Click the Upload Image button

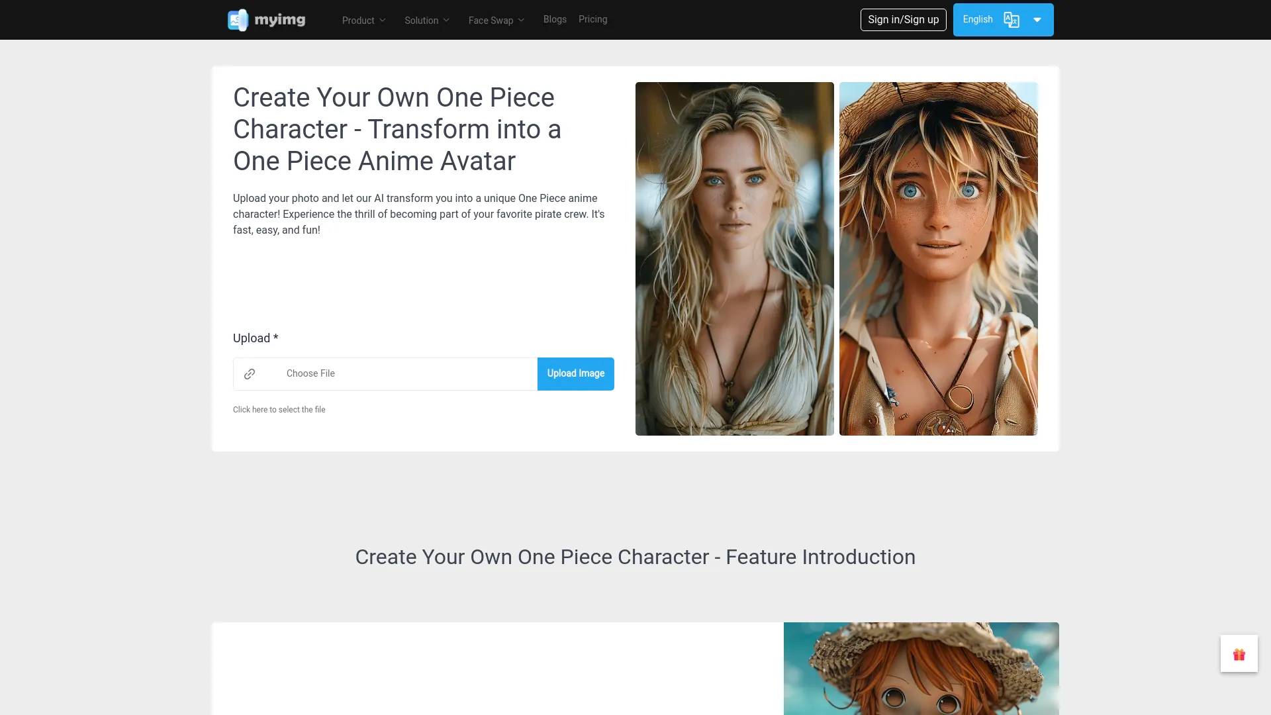tap(575, 373)
